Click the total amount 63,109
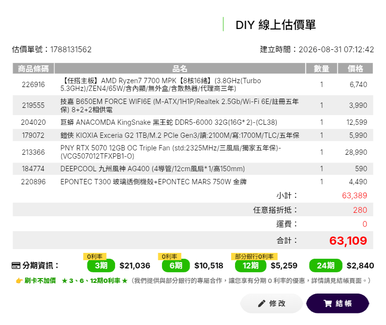Image resolution: width=386 pixels, height=325 pixels. 348,240
